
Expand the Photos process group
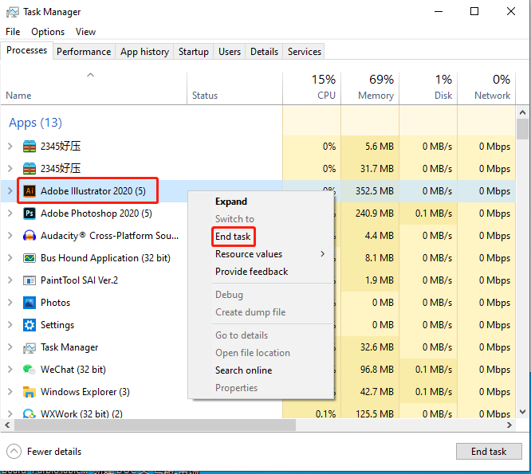[x=10, y=303]
